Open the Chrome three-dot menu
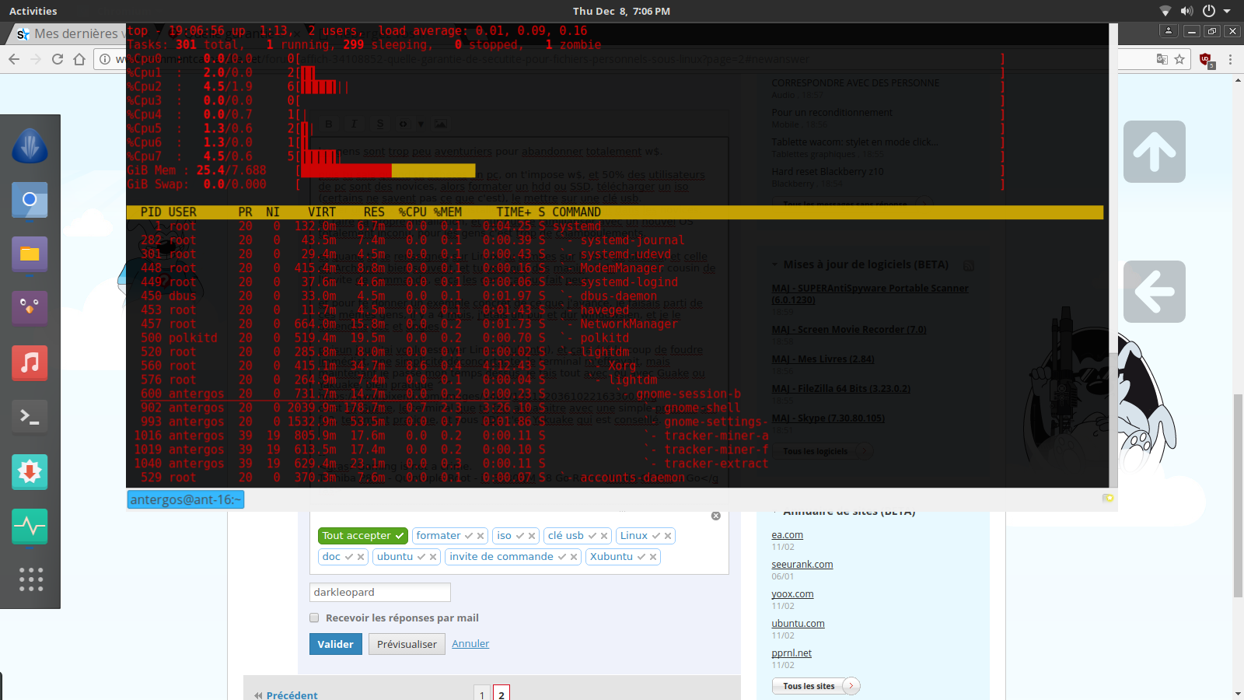 (x=1230, y=59)
